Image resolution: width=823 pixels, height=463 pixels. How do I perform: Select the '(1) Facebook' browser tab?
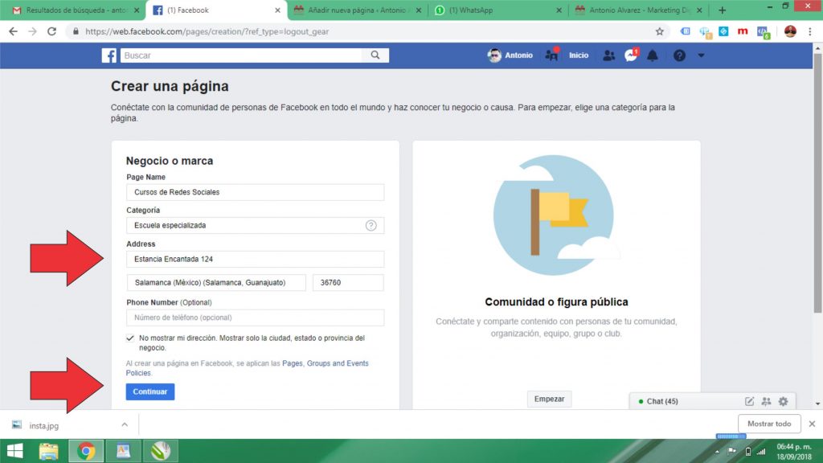coord(216,10)
